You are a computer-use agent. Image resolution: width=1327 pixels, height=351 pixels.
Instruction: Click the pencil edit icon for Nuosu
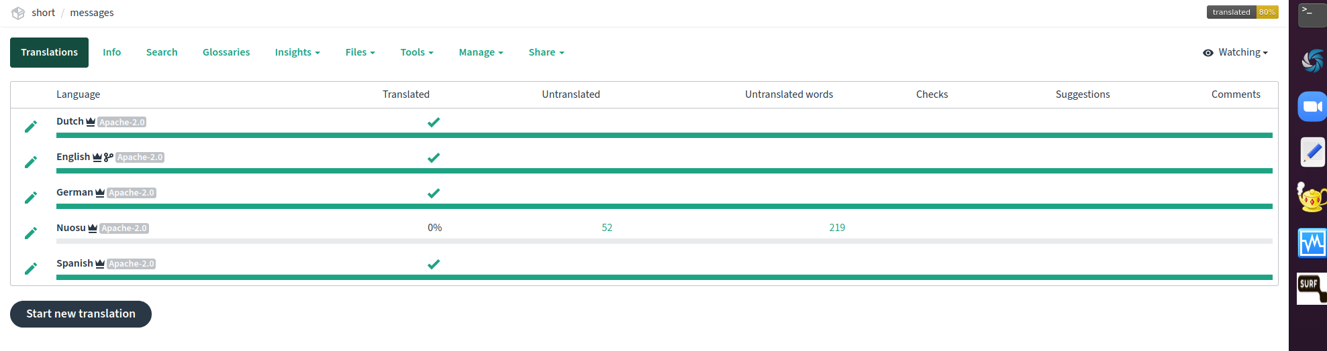(x=31, y=233)
